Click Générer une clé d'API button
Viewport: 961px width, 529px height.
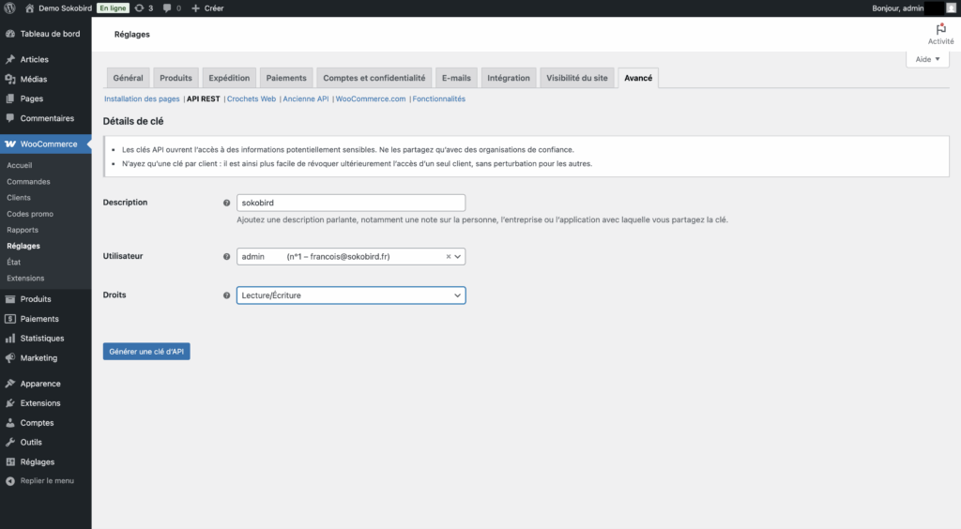(x=146, y=352)
